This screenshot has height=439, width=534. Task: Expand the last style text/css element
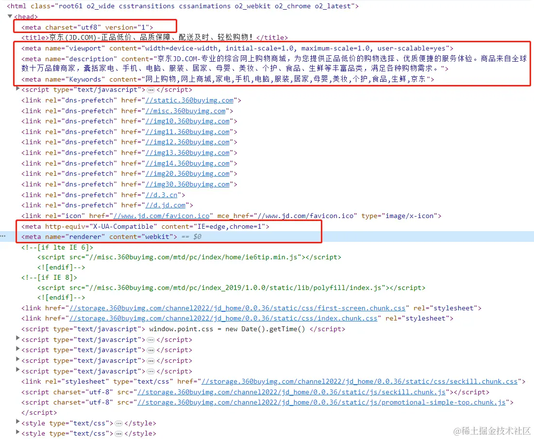pos(17,432)
